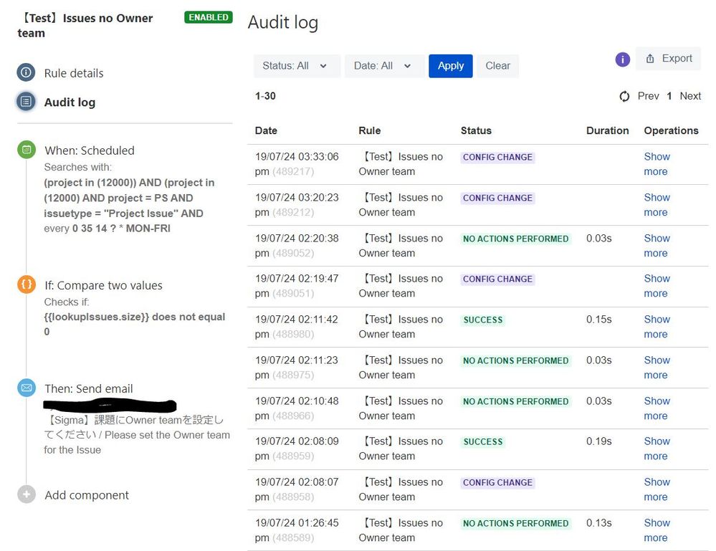
Task: Show more for the 02:11:42 entry
Action: [x=657, y=327]
